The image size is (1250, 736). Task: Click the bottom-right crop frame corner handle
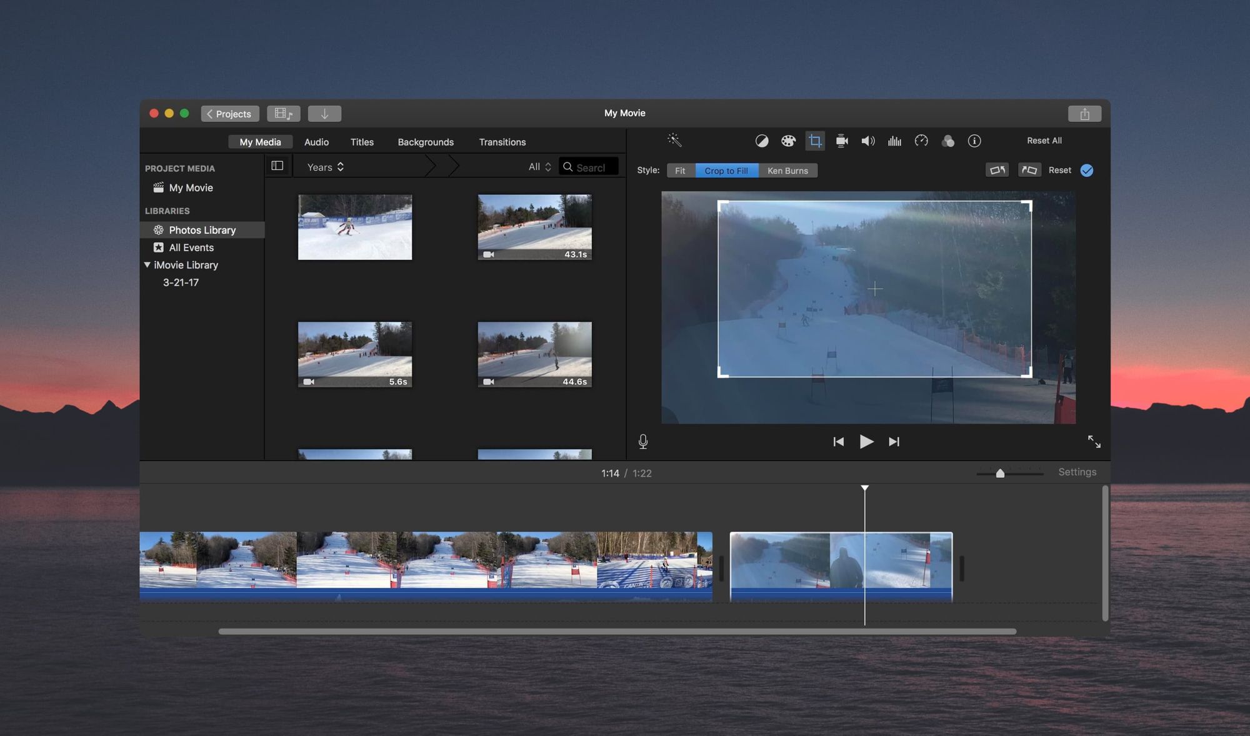click(1027, 372)
